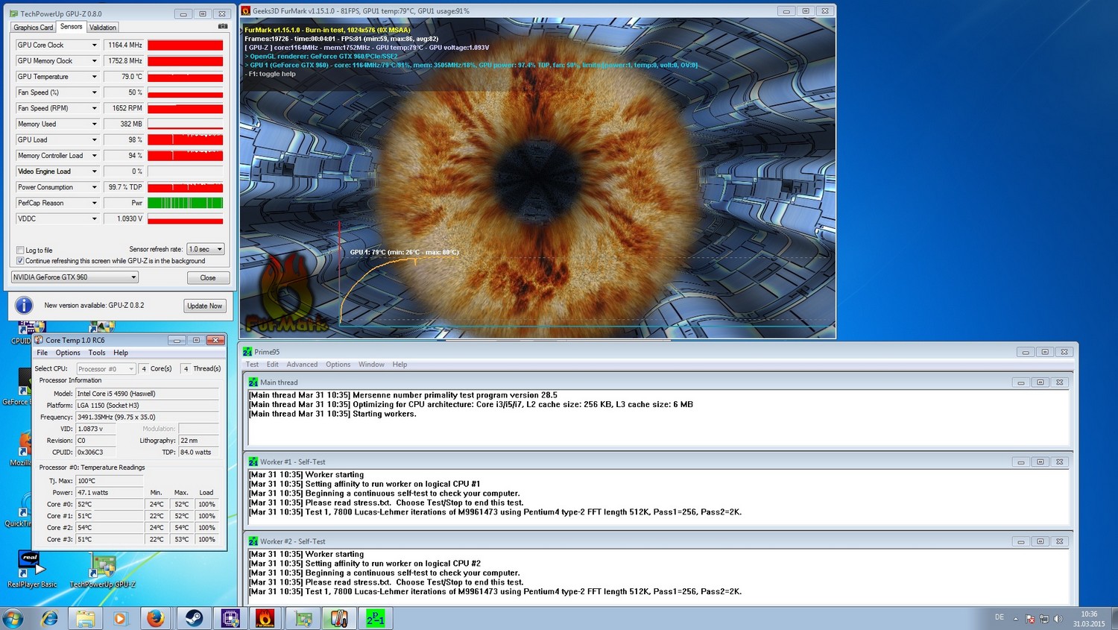1118x630 pixels.
Task: Switch to GPU-Z Validation tab
Action: 103,28
